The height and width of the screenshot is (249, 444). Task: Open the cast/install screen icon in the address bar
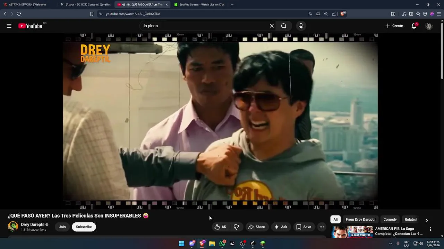(318, 14)
